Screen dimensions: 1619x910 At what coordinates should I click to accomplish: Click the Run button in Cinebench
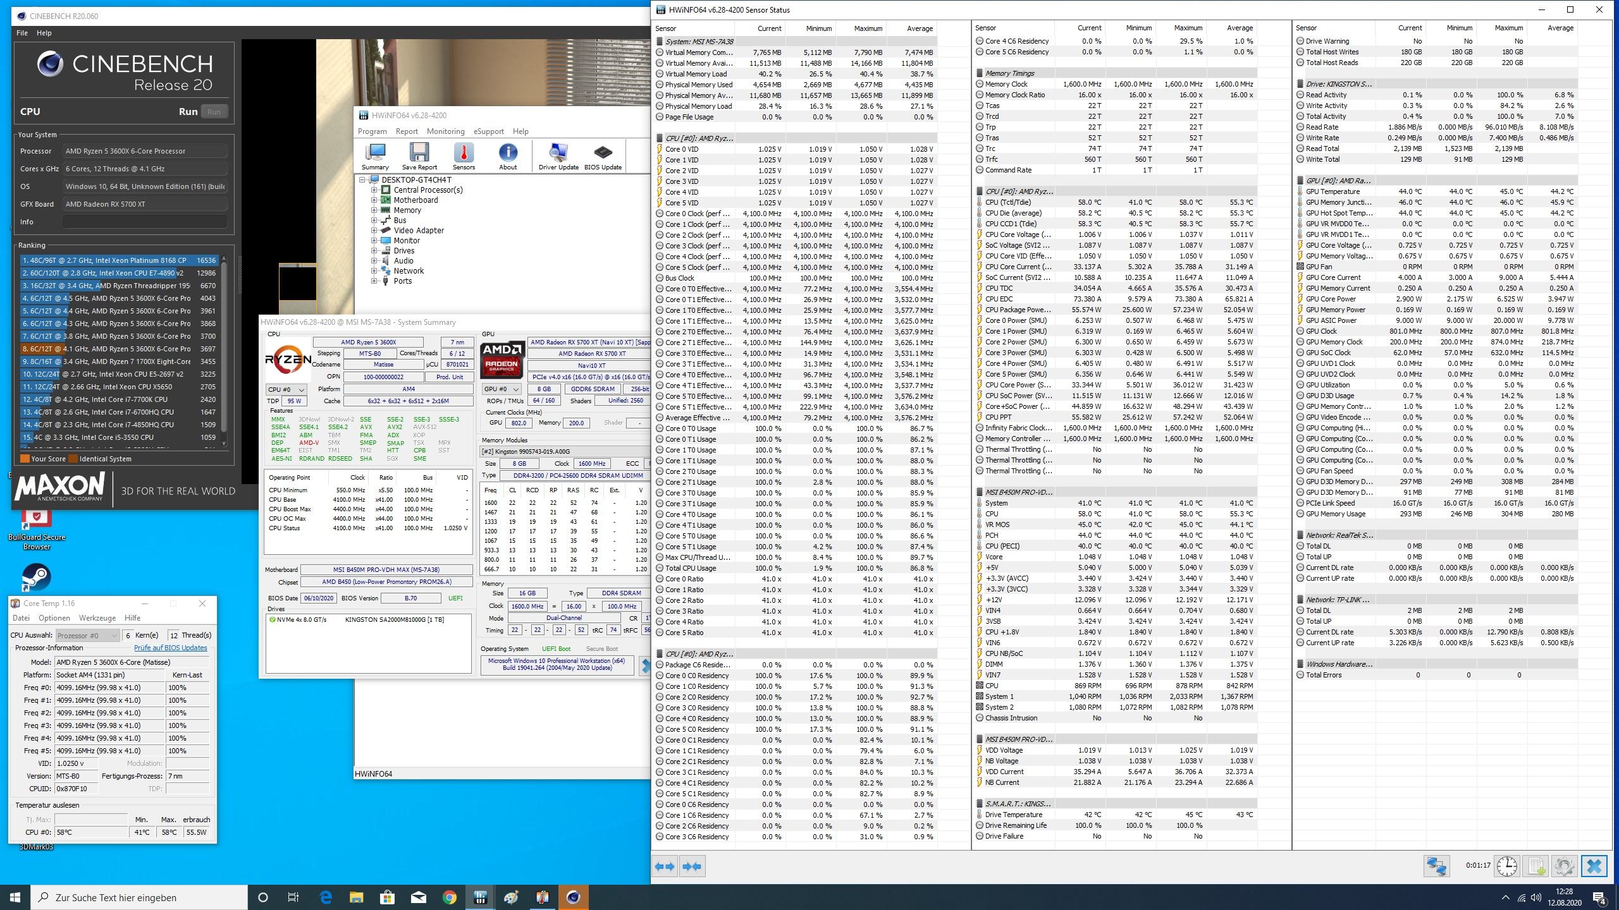pyautogui.click(x=214, y=112)
